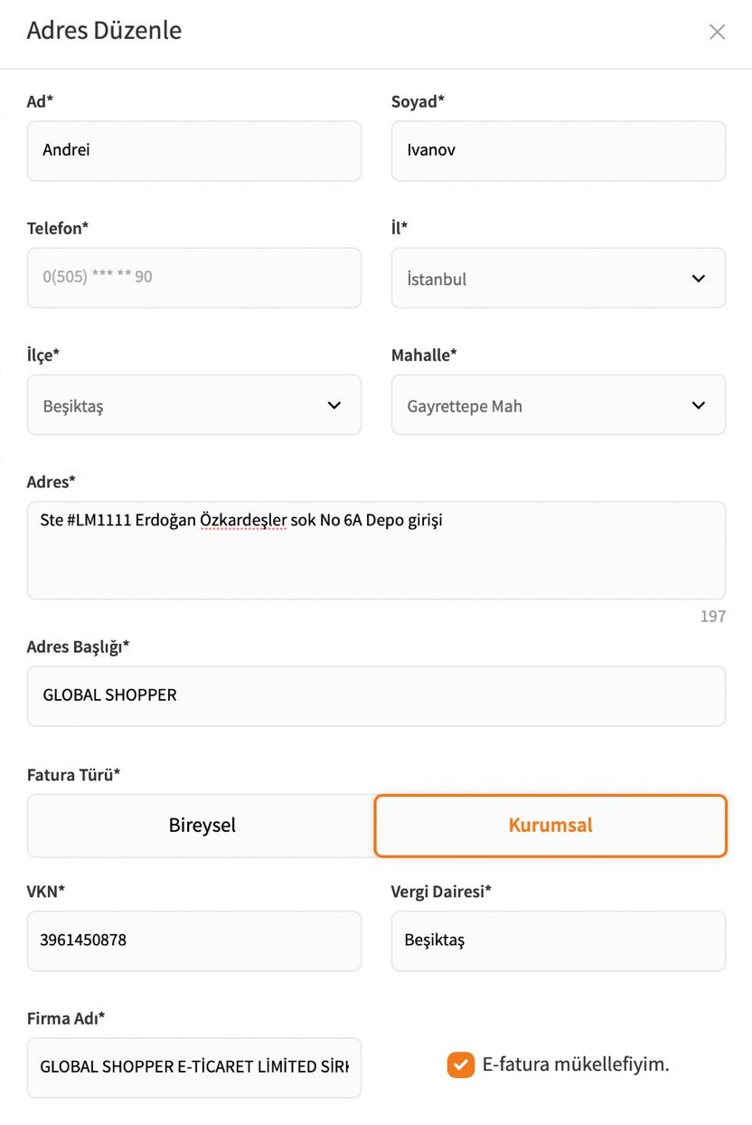Click the chevron arrow in İlçe field
Viewport: 752px width, 1125px height.
pyautogui.click(x=334, y=405)
